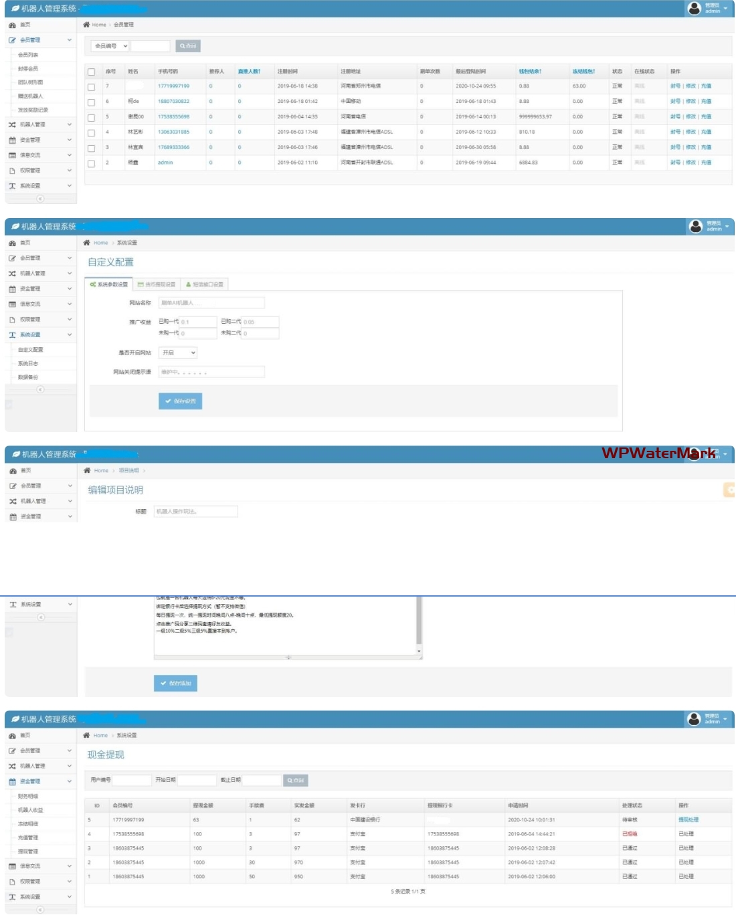This screenshot has width=736, height=917.
Task: Click the 网站关闭提示语 input field
Action: (211, 372)
